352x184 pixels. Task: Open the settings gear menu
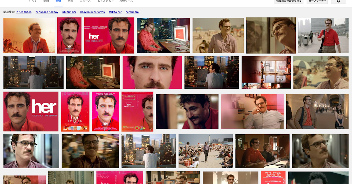tap(338, 1)
